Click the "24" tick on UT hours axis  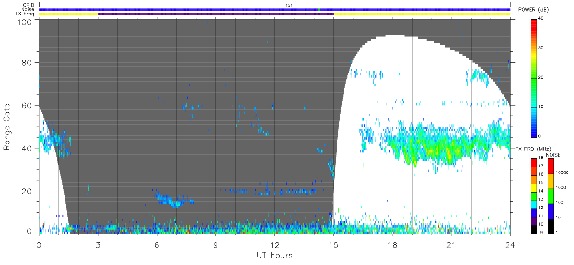coord(510,244)
